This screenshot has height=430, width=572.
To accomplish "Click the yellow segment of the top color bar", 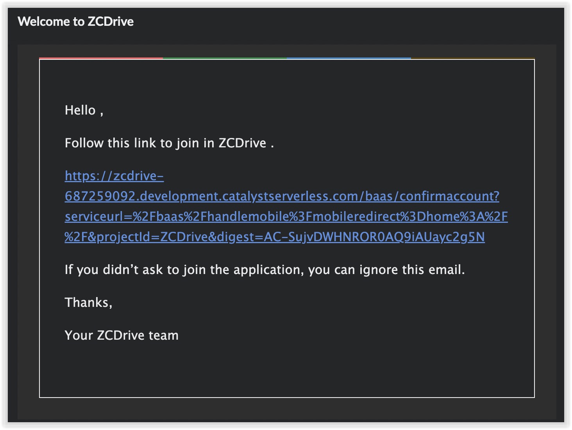I will pos(472,59).
